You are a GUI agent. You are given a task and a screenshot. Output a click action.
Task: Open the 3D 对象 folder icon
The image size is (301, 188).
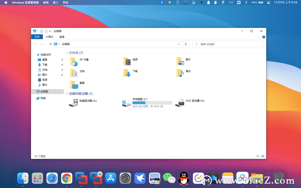[74, 62]
